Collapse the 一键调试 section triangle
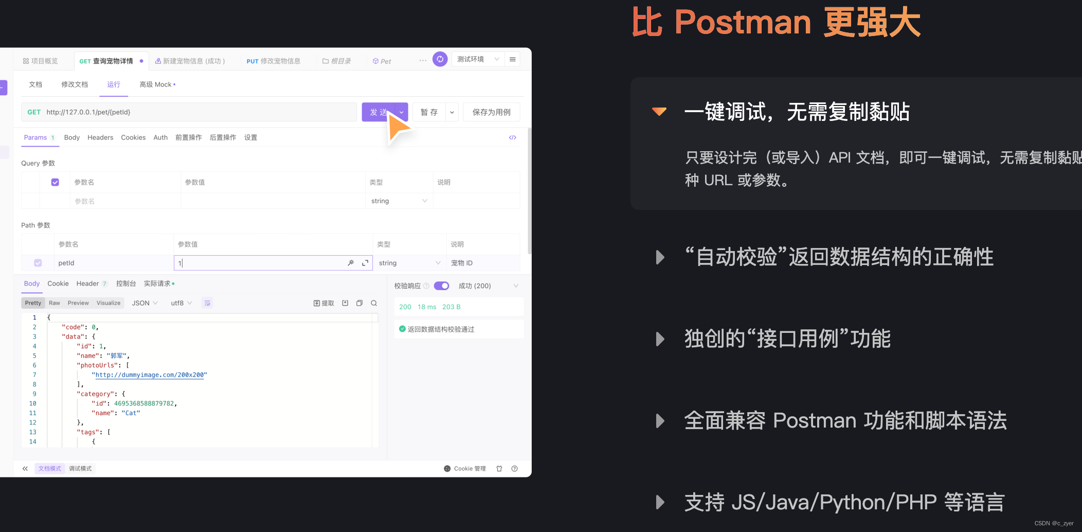The image size is (1082, 532). point(659,111)
